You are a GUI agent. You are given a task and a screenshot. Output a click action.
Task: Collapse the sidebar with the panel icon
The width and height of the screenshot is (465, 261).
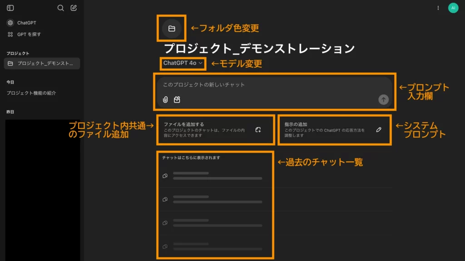[10, 8]
